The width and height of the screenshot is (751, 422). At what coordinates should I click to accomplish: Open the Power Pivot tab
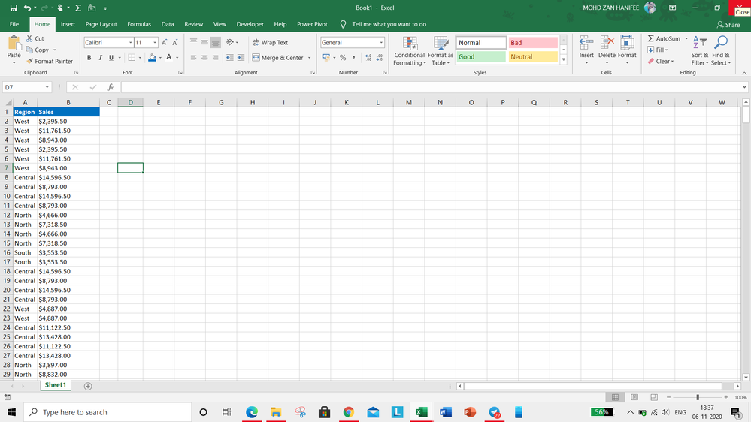click(x=312, y=24)
